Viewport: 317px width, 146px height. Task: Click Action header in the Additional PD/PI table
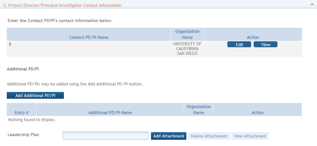pos(258,112)
